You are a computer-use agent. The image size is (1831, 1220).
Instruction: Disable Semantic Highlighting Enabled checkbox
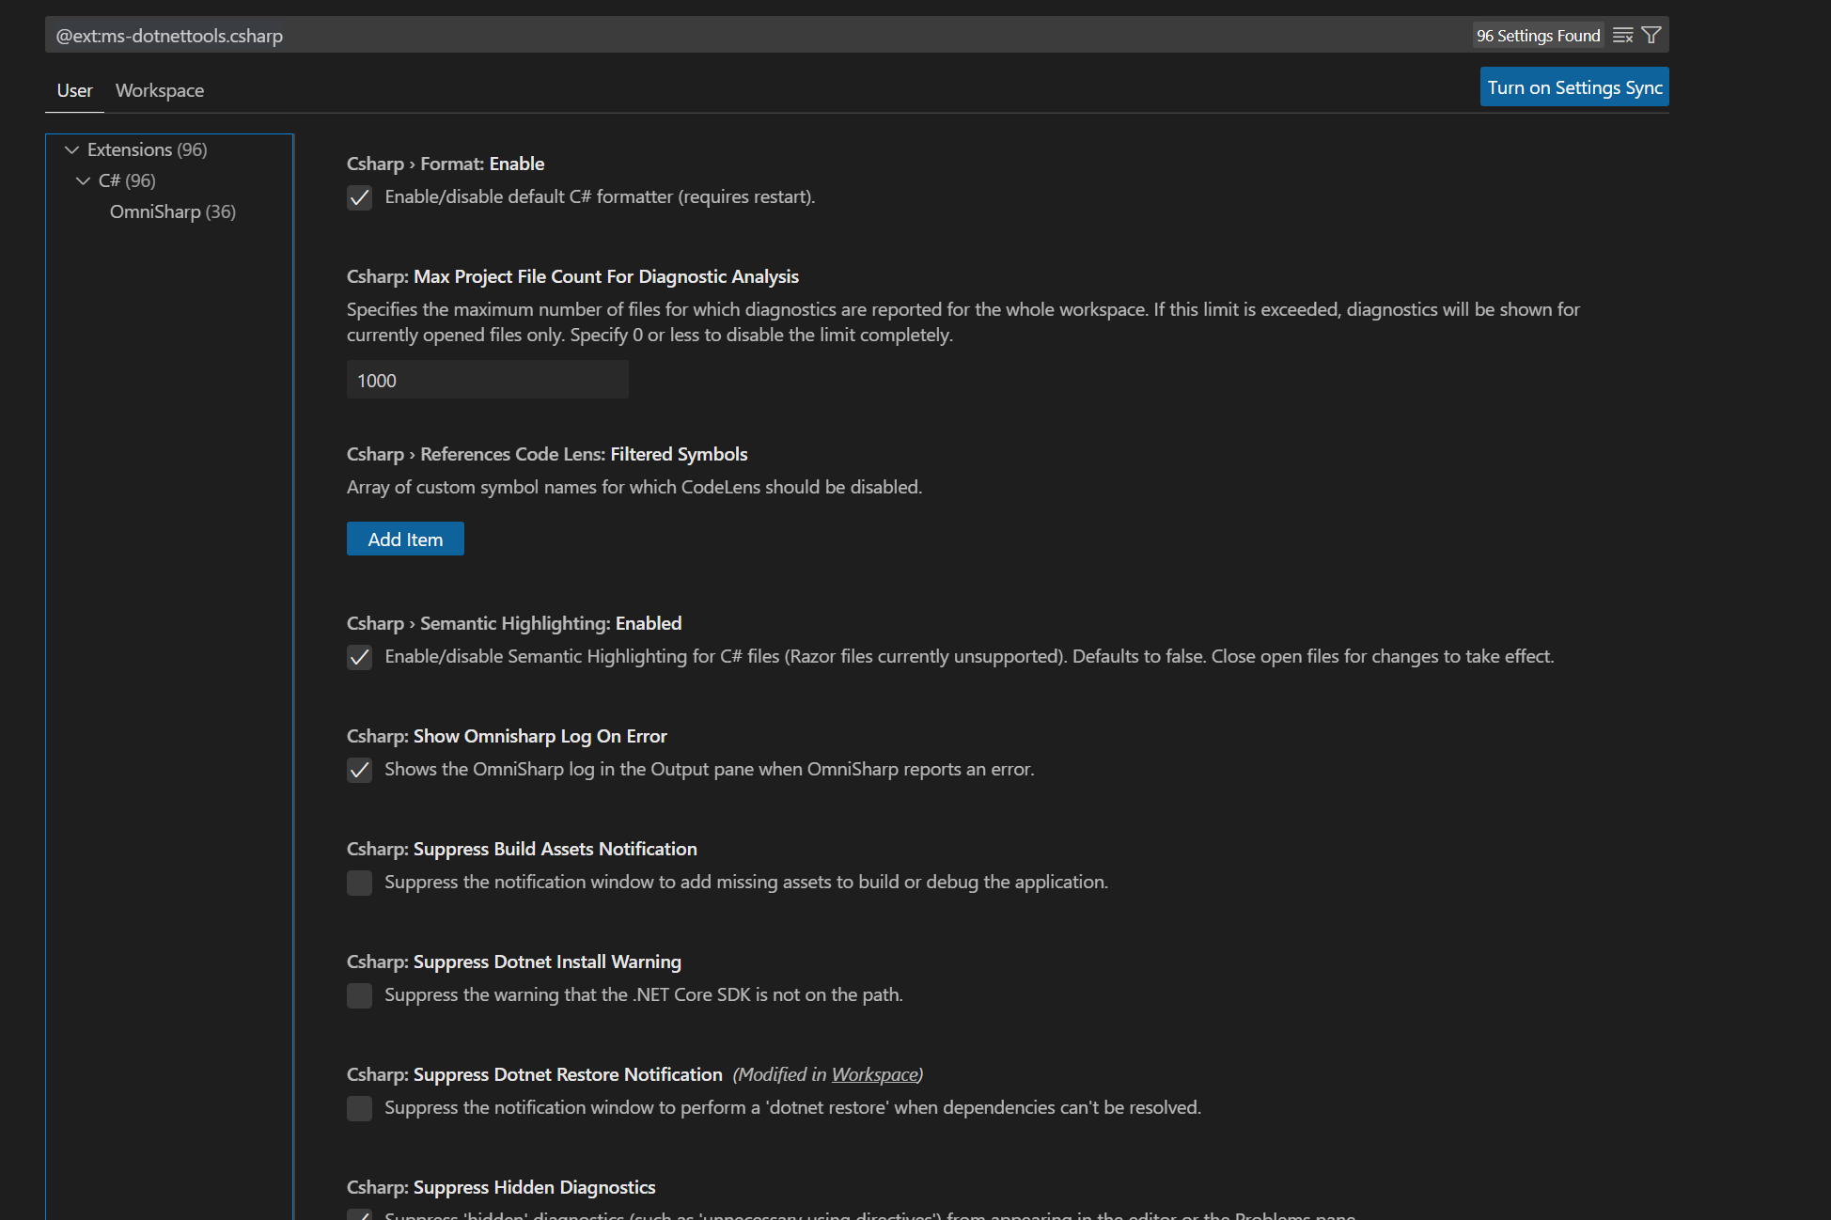[x=359, y=657]
